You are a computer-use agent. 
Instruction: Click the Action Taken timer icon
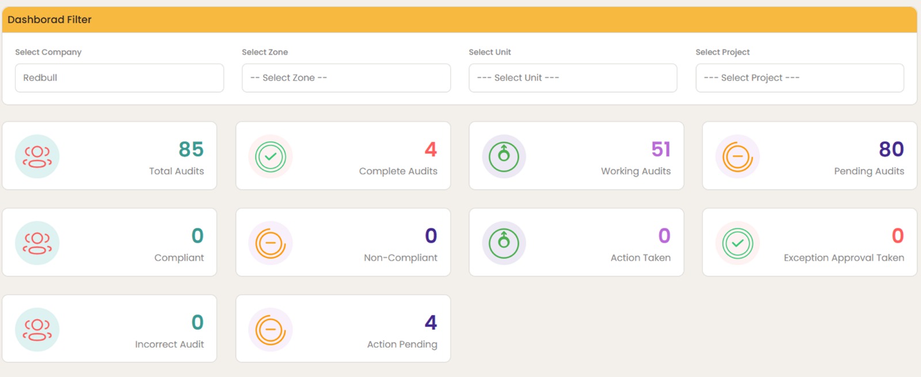point(504,243)
